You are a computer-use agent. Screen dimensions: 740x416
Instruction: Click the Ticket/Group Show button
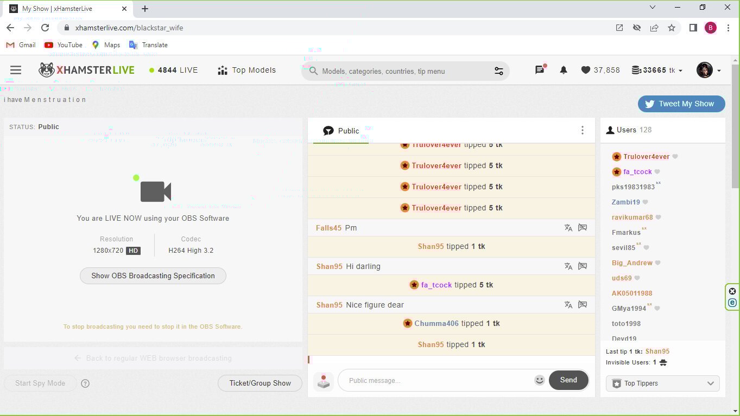(260, 383)
